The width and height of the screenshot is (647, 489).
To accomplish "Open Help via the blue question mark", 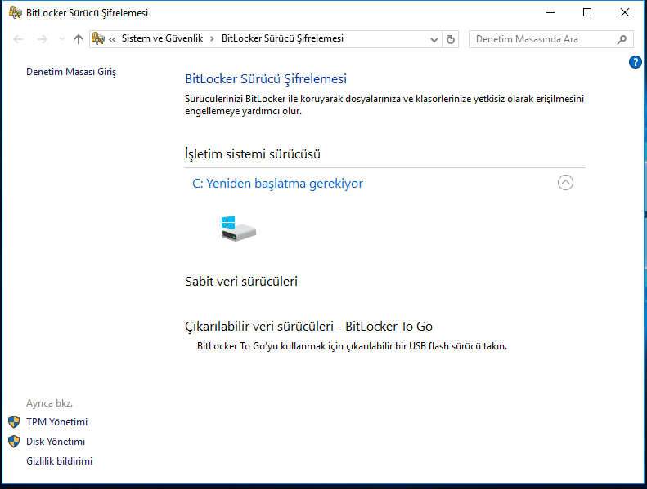I will pos(635,62).
